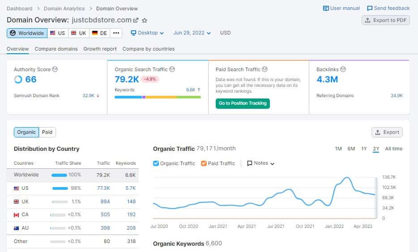Click the Organic Search Traffic value 79.2K
418x252 pixels.
click(127, 80)
